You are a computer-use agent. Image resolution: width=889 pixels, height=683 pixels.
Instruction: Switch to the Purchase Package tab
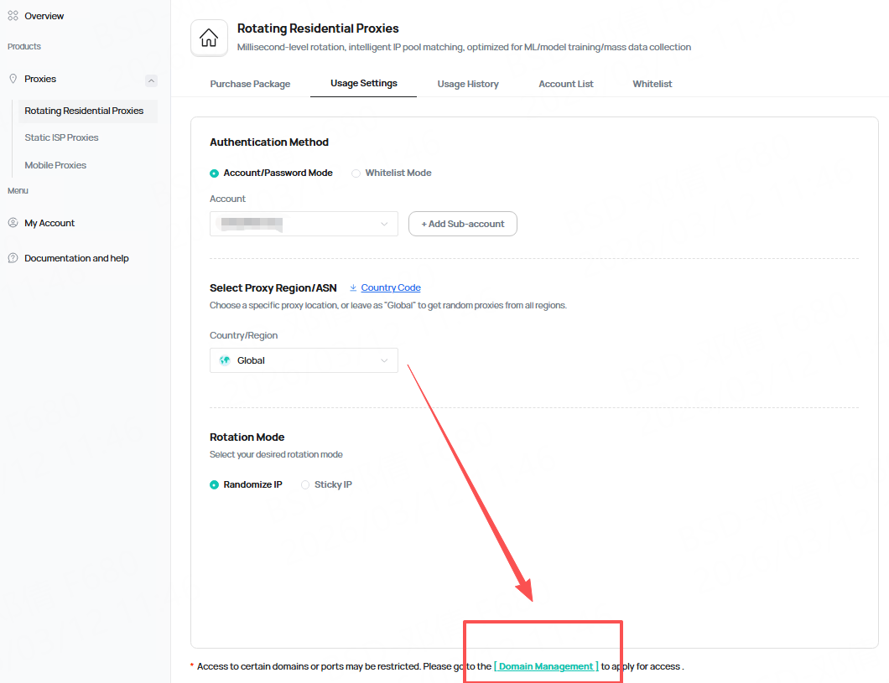(250, 84)
